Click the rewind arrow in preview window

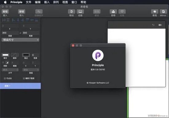click(x=153, y=25)
